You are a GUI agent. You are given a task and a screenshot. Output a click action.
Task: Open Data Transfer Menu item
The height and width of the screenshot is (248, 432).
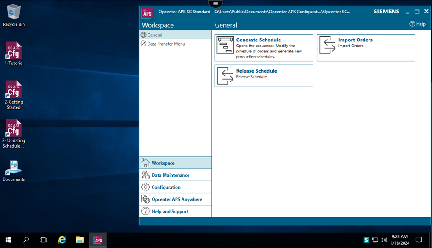click(x=166, y=44)
